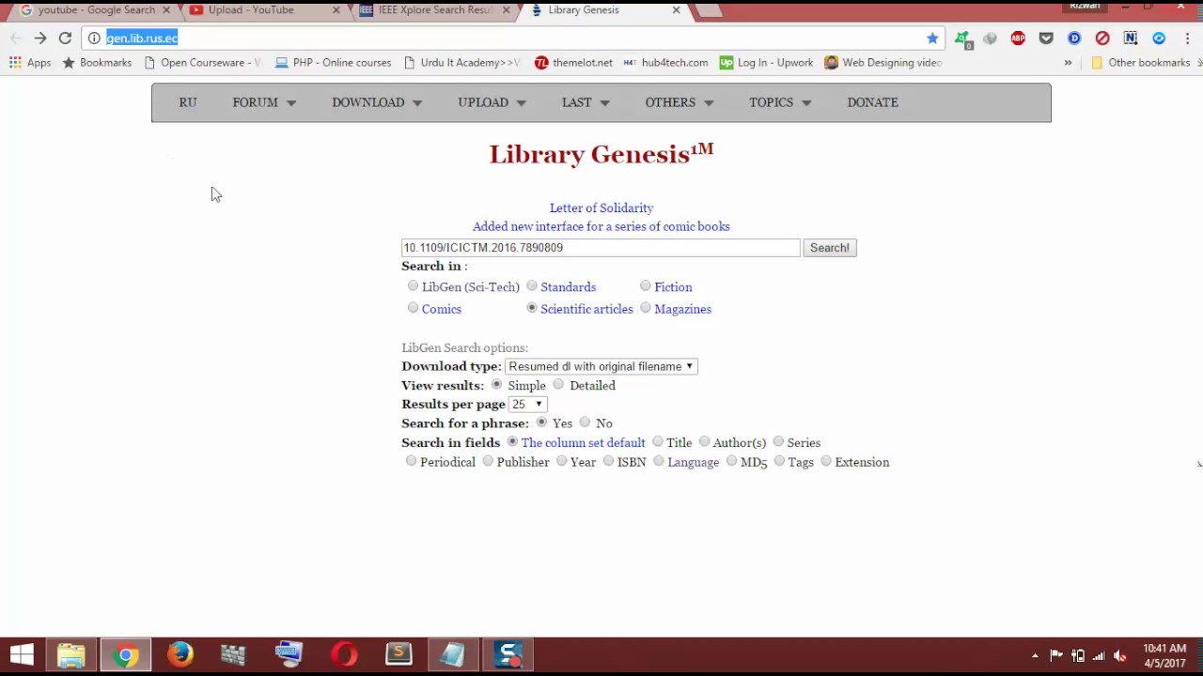Set Search for a phrase to No
1203x676 pixels.
coord(585,422)
